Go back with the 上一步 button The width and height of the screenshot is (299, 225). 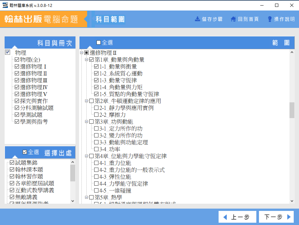pyautogui.click(x=237, y=217)
